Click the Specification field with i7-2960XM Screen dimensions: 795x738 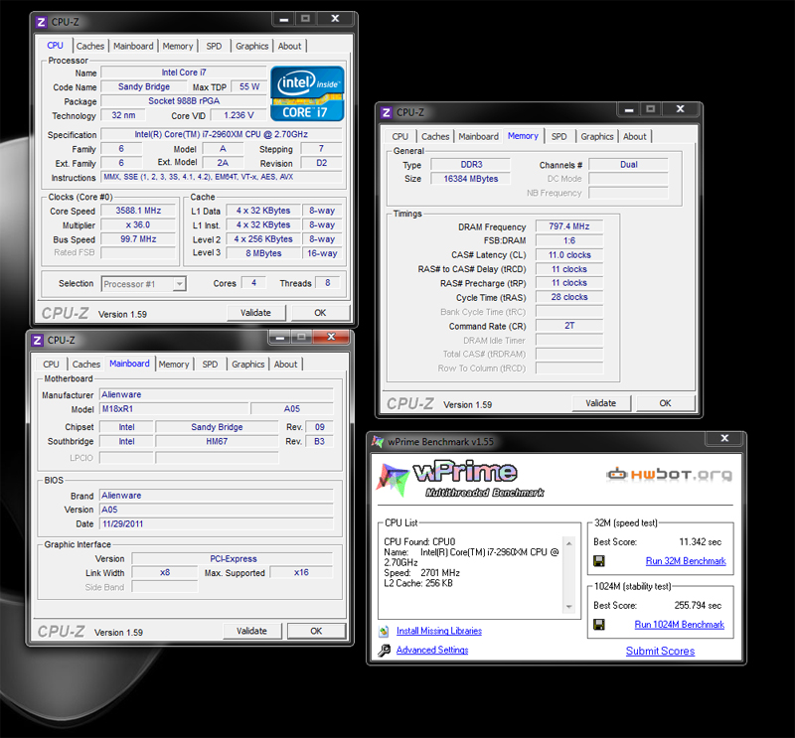point(221,135)
